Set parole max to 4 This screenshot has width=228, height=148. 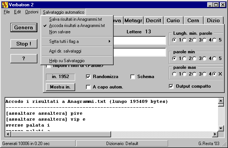[204, 74]
